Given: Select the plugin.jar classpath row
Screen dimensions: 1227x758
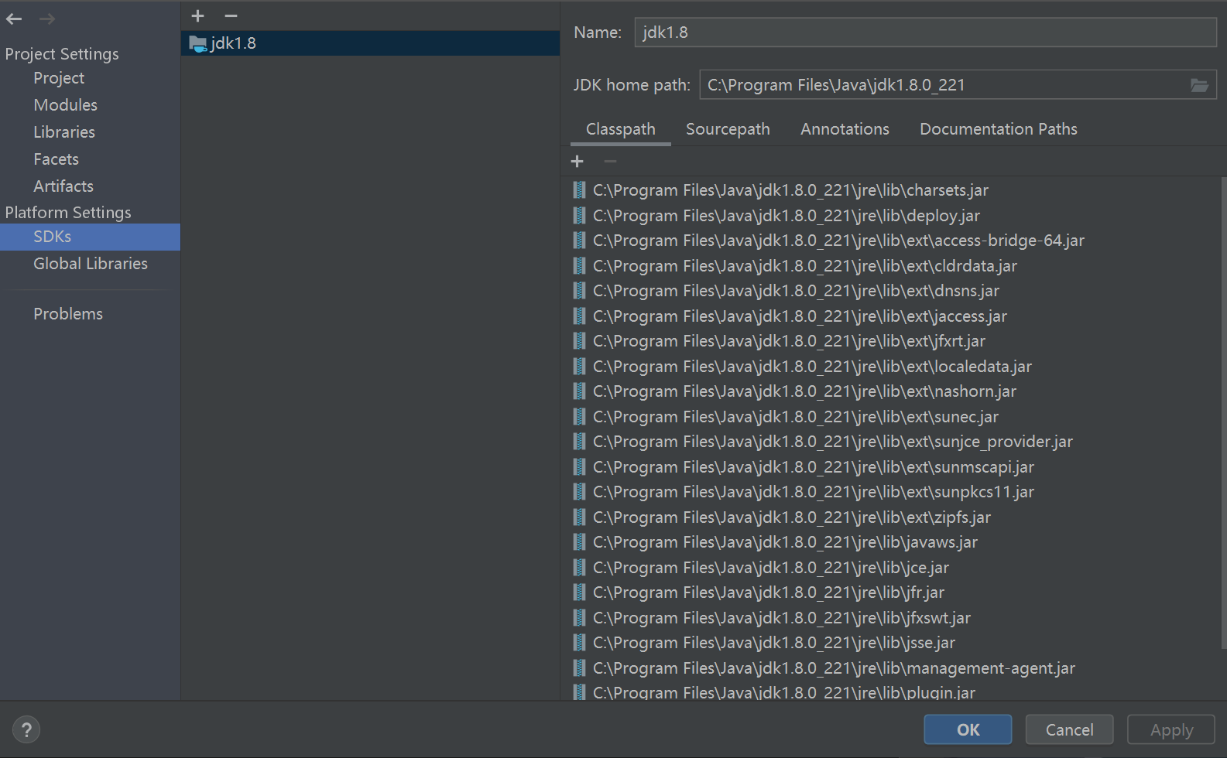Looking at the screenshot, I should pyautogui.click(x=890, y=691).
